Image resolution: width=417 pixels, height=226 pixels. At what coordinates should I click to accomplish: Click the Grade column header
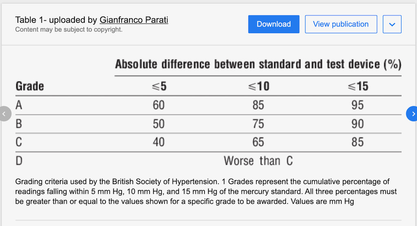30,86
